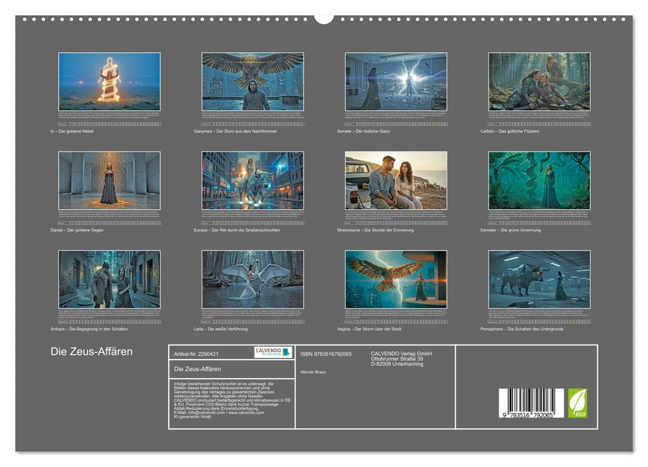Open the Danaë golden rain thumbnail

[x=109, y=181]
